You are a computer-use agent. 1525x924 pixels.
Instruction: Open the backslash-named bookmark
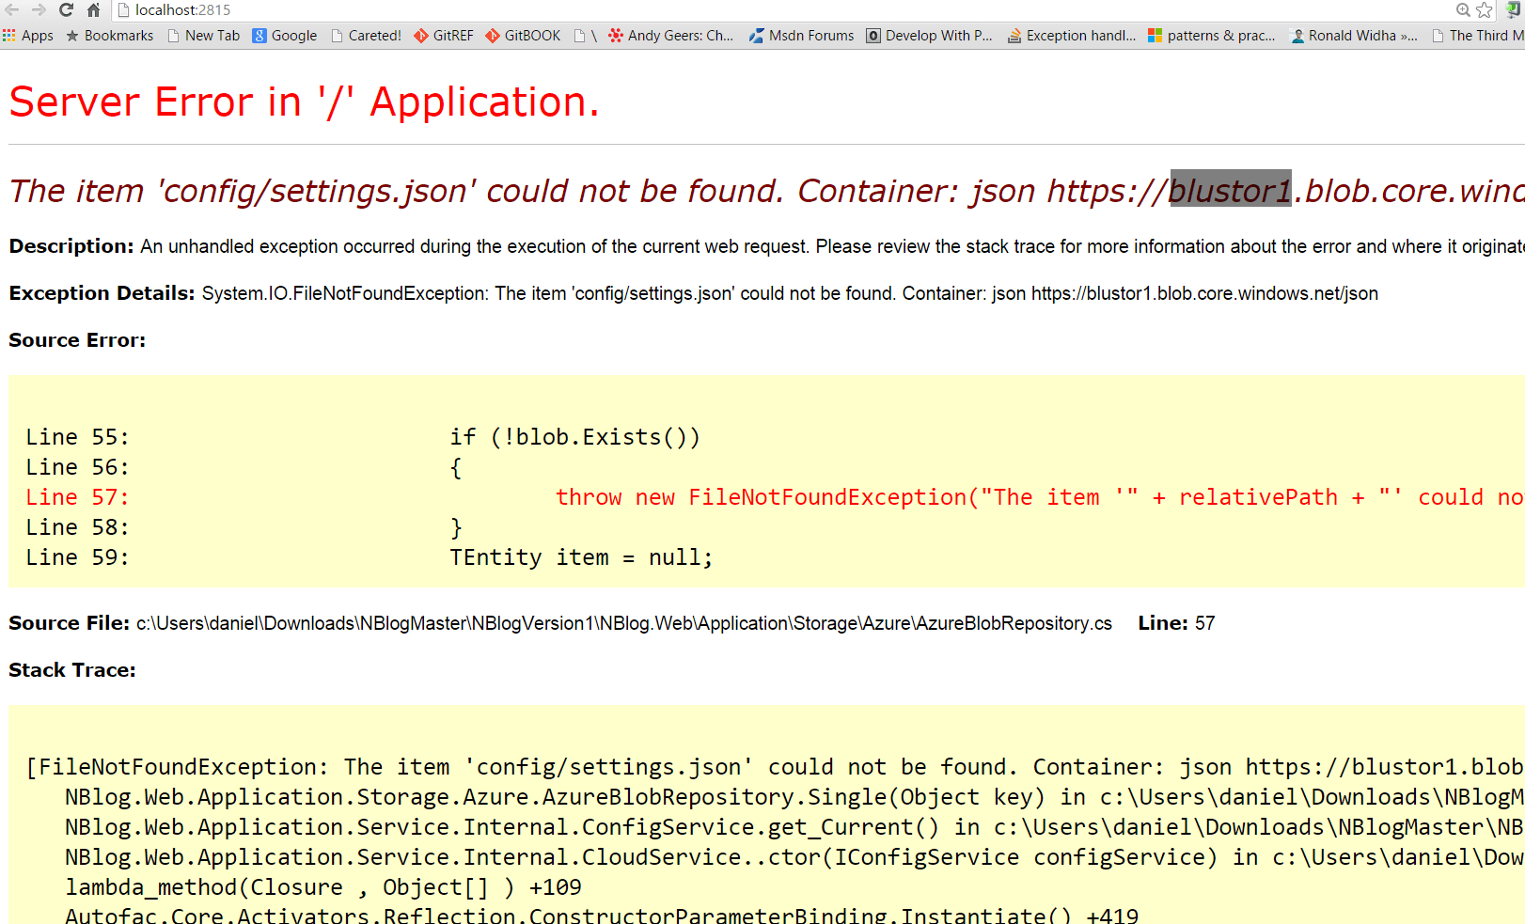pyautogui.click(x=586, y=36)
